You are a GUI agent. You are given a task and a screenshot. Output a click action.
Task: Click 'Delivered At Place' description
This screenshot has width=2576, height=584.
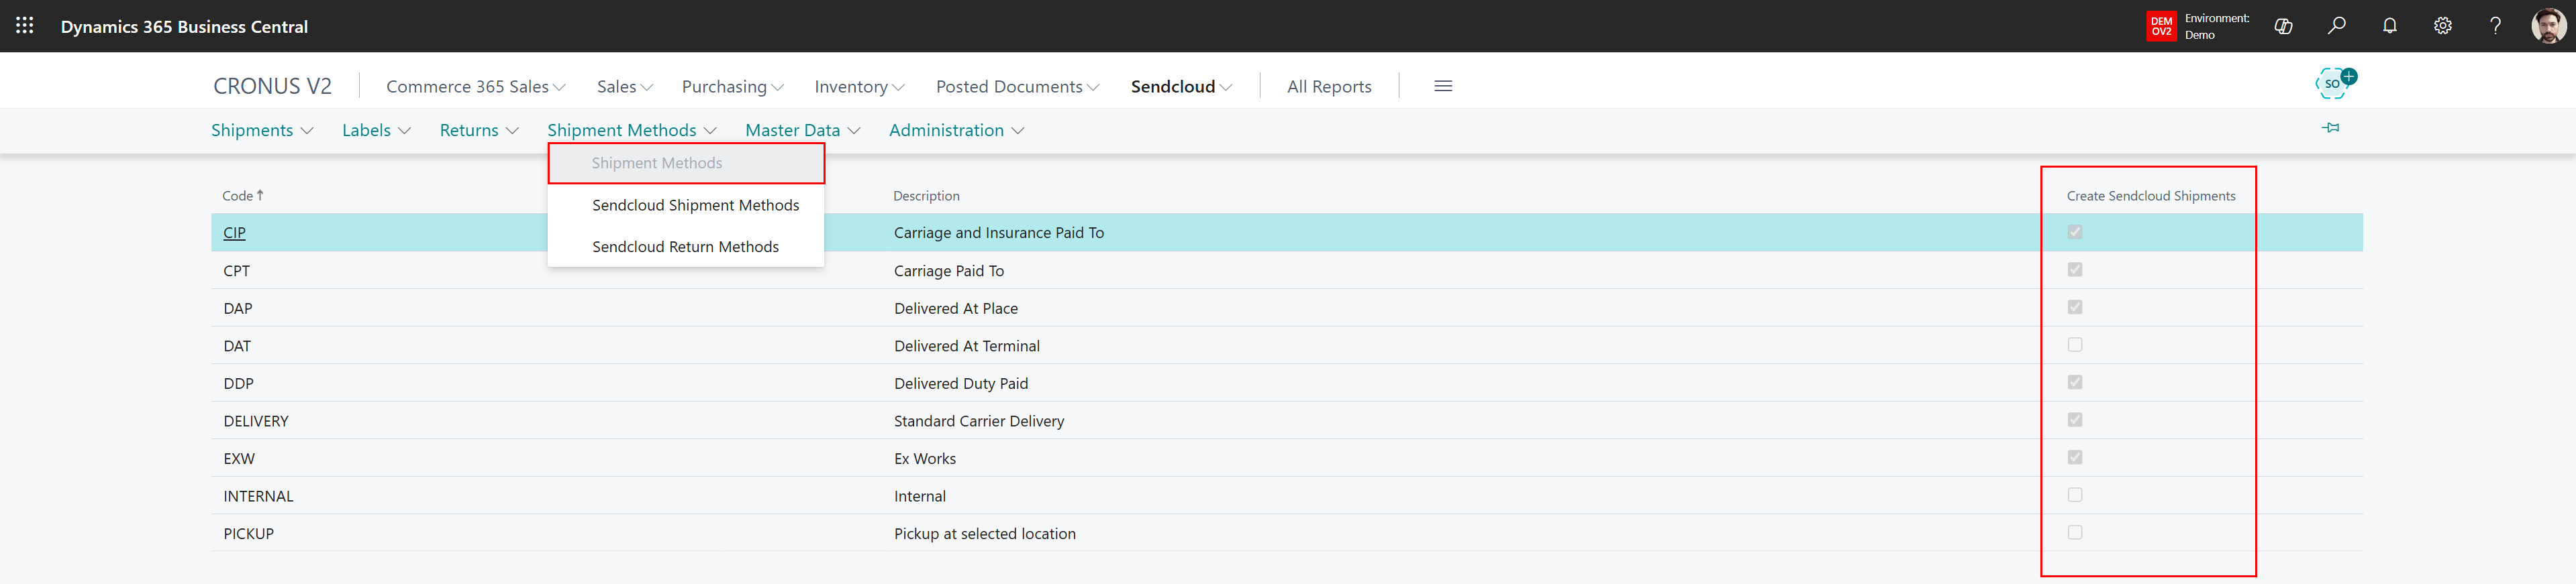[x=956, y=308]
